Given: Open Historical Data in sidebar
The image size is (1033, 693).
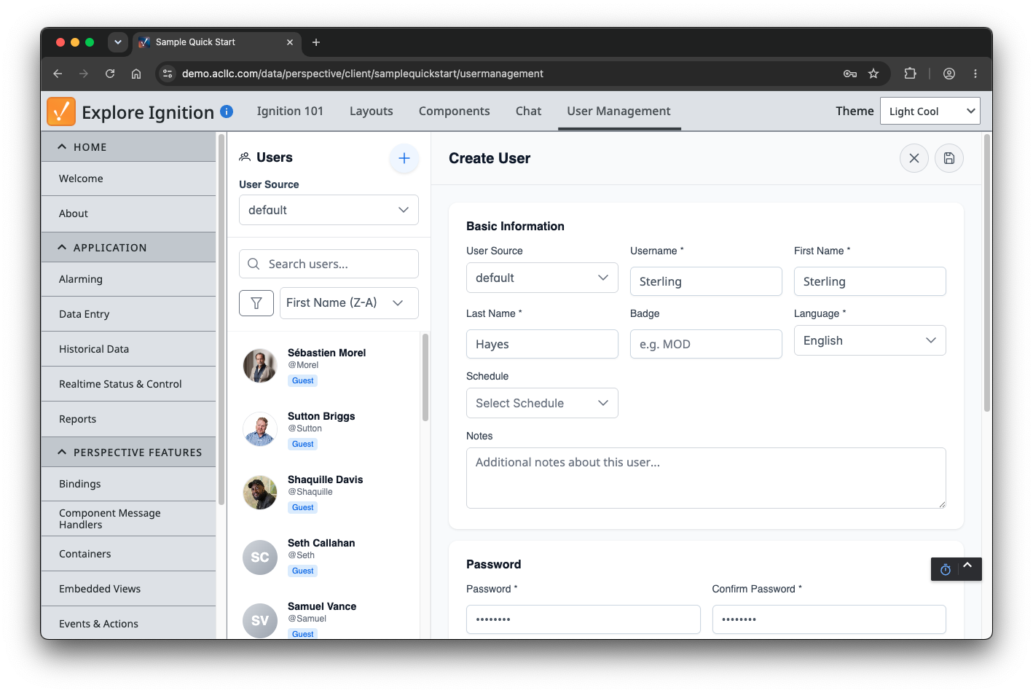Looking at the screenshot, I should tap(128, 349).
